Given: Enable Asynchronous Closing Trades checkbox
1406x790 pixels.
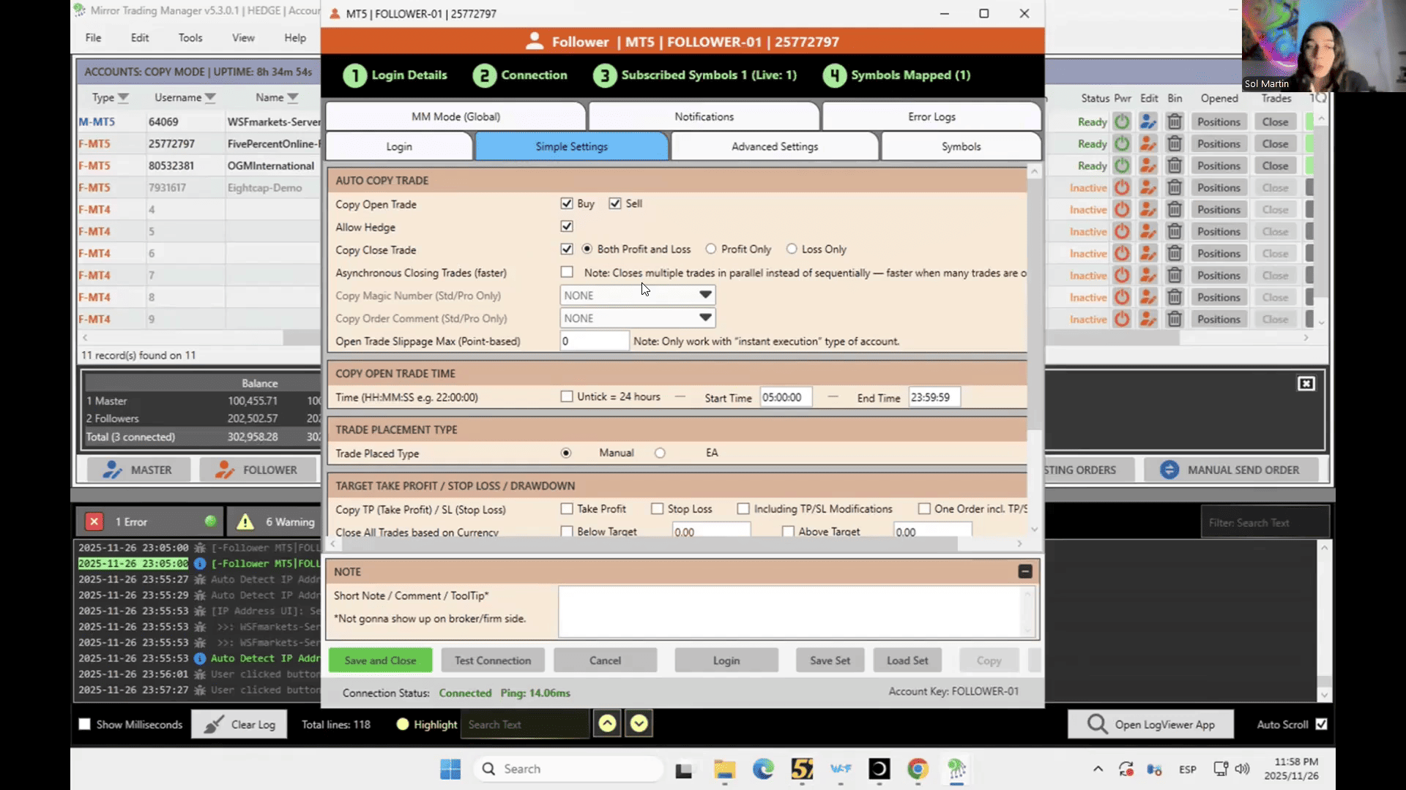Looking at the screenshot, I should (x=567, y=272).
